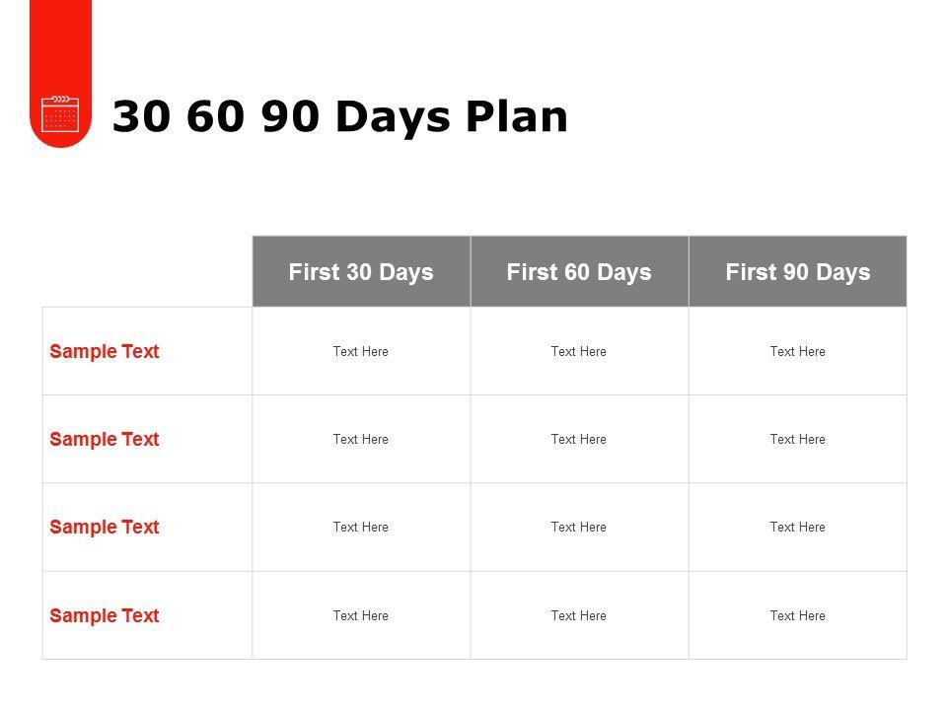The width and height of the screenshot is (947, 710).
Task: Select third-row "Text Here" under First 60 Days
Action: coord(579,527)
